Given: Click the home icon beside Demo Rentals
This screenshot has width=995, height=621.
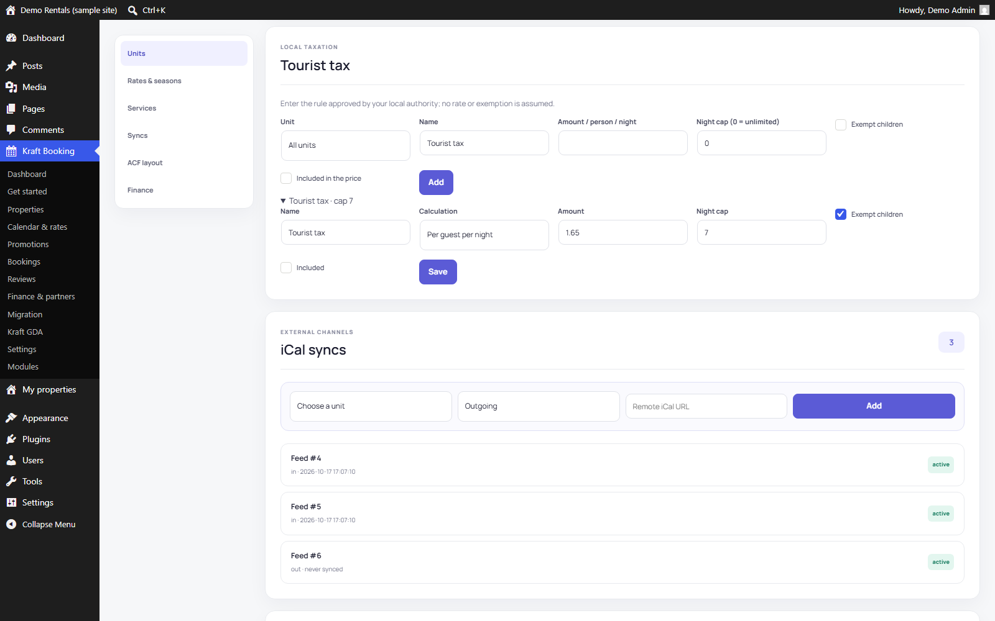Looking at the screenshot, I should 11,10.
